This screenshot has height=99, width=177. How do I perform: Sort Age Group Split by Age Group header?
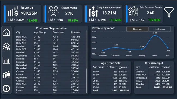(98, 67)
